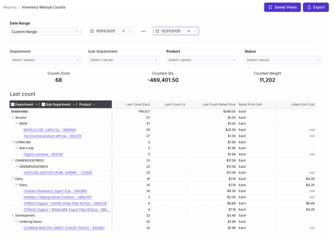Open the Status filter dropdown
334x238 pixels.
[x=283, y=60]
